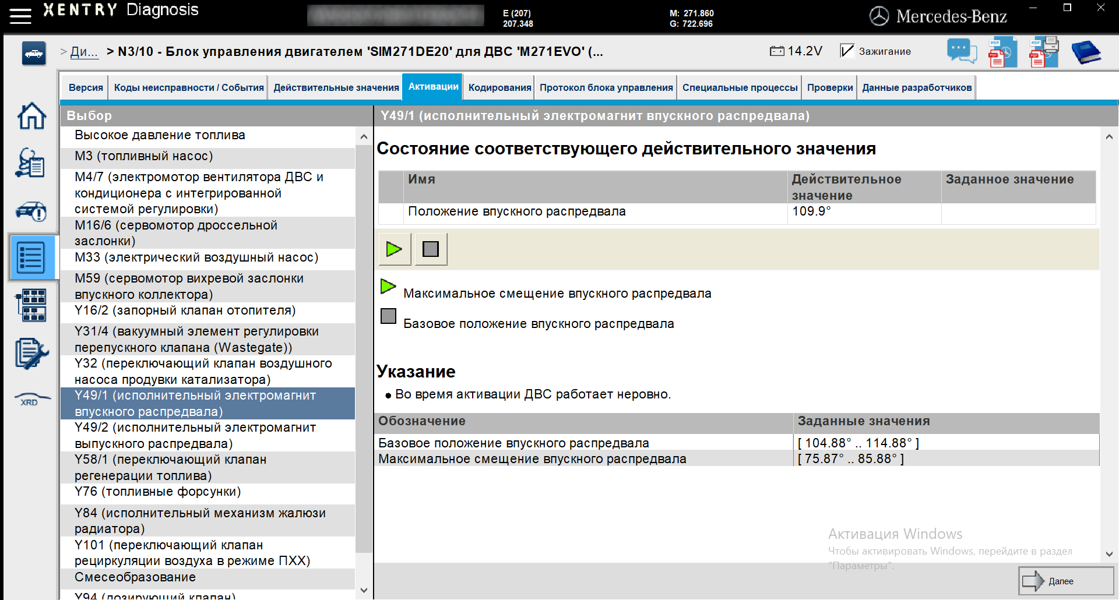Select Y32 переключающий клапан воздушного насоса
Viewport: 1119px width, 600px height.
click(x=207, y=371)
